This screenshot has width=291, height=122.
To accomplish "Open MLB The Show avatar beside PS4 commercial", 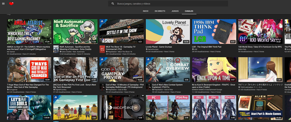I will [102, 49].
